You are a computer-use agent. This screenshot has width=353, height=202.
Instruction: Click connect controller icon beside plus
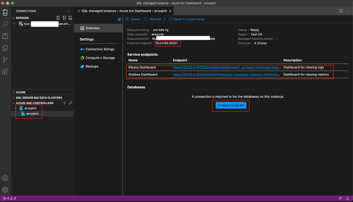70,103
